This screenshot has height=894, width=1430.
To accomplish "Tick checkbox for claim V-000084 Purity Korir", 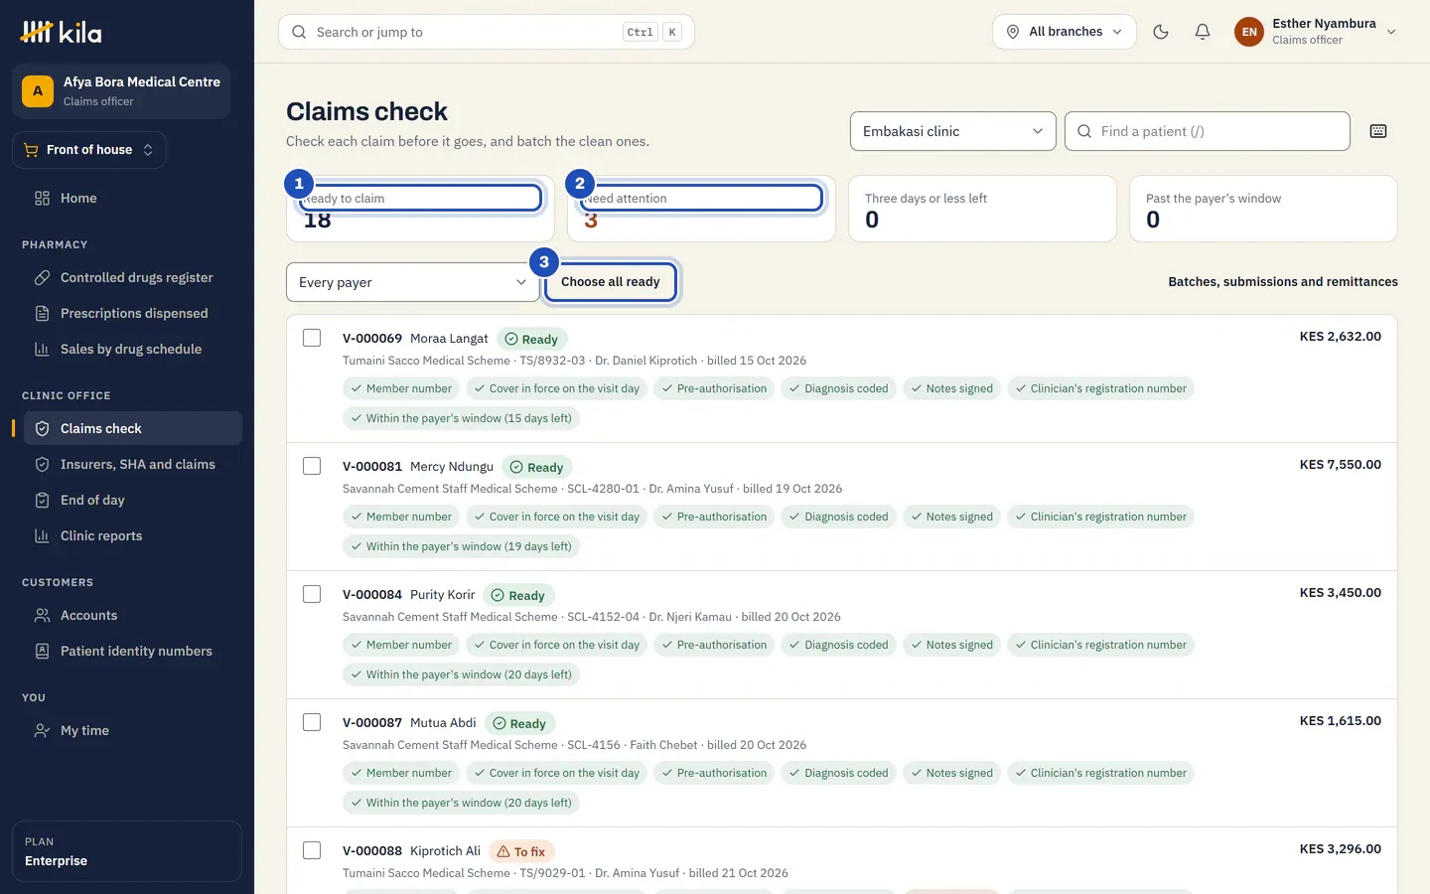I will (x=312, y=594).
